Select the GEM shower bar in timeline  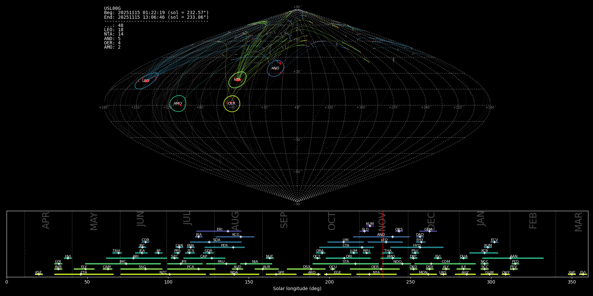(428, 231)
